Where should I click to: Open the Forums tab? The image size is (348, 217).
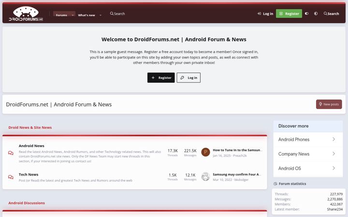tap(61, 15)
